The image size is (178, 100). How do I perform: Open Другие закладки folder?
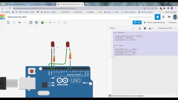(170, 12)
